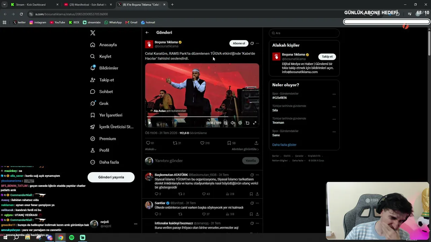
Task: Click Abone ol button
Action: point(239,43)
